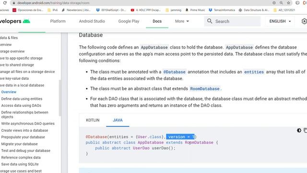Go to the Google Play tab
The image size is (307, 173).
[129, 21]
